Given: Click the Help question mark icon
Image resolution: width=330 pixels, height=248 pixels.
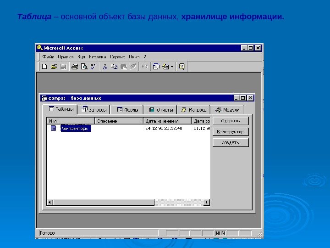Looking at the screenshot, I should [181, 67].
